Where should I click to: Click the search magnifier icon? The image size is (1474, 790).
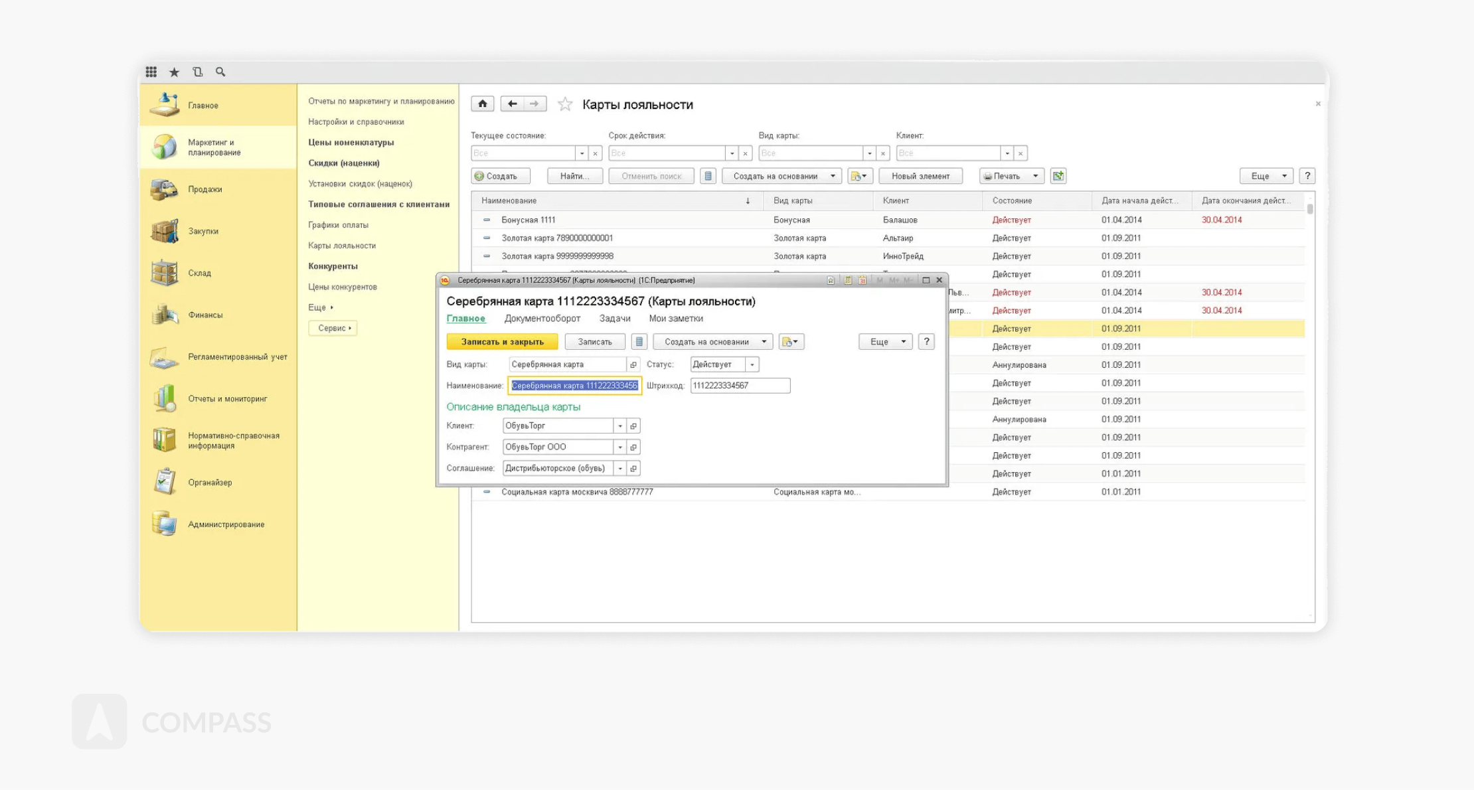coord(220,72)
